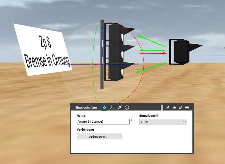225x164 pixels.
Task: Open the Signalbegriff dropdown
Action: 163,122
